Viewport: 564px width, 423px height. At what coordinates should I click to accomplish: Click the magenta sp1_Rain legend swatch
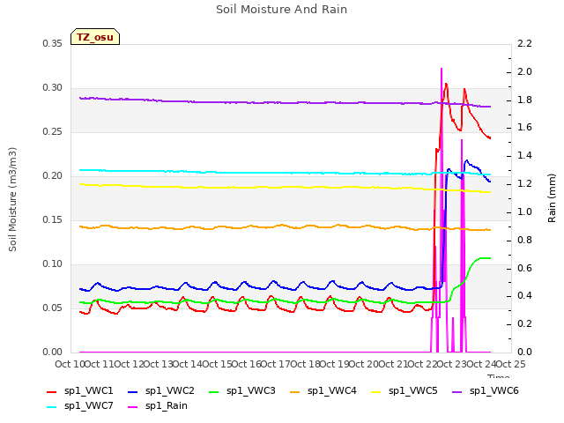click(x=133, y=407)
